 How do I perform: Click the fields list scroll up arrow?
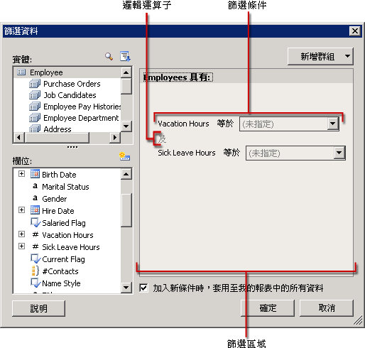coord(126,175)
